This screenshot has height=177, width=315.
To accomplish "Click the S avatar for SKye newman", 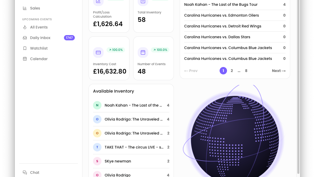I will [97, 161].
